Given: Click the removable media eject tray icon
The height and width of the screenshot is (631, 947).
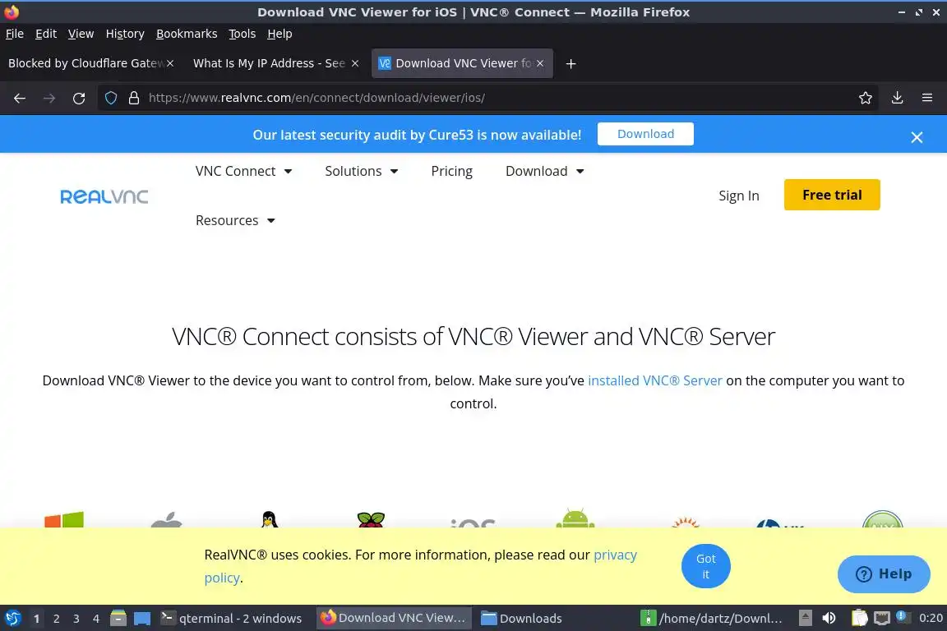Looking at the screenshot, I should (805, 618).
